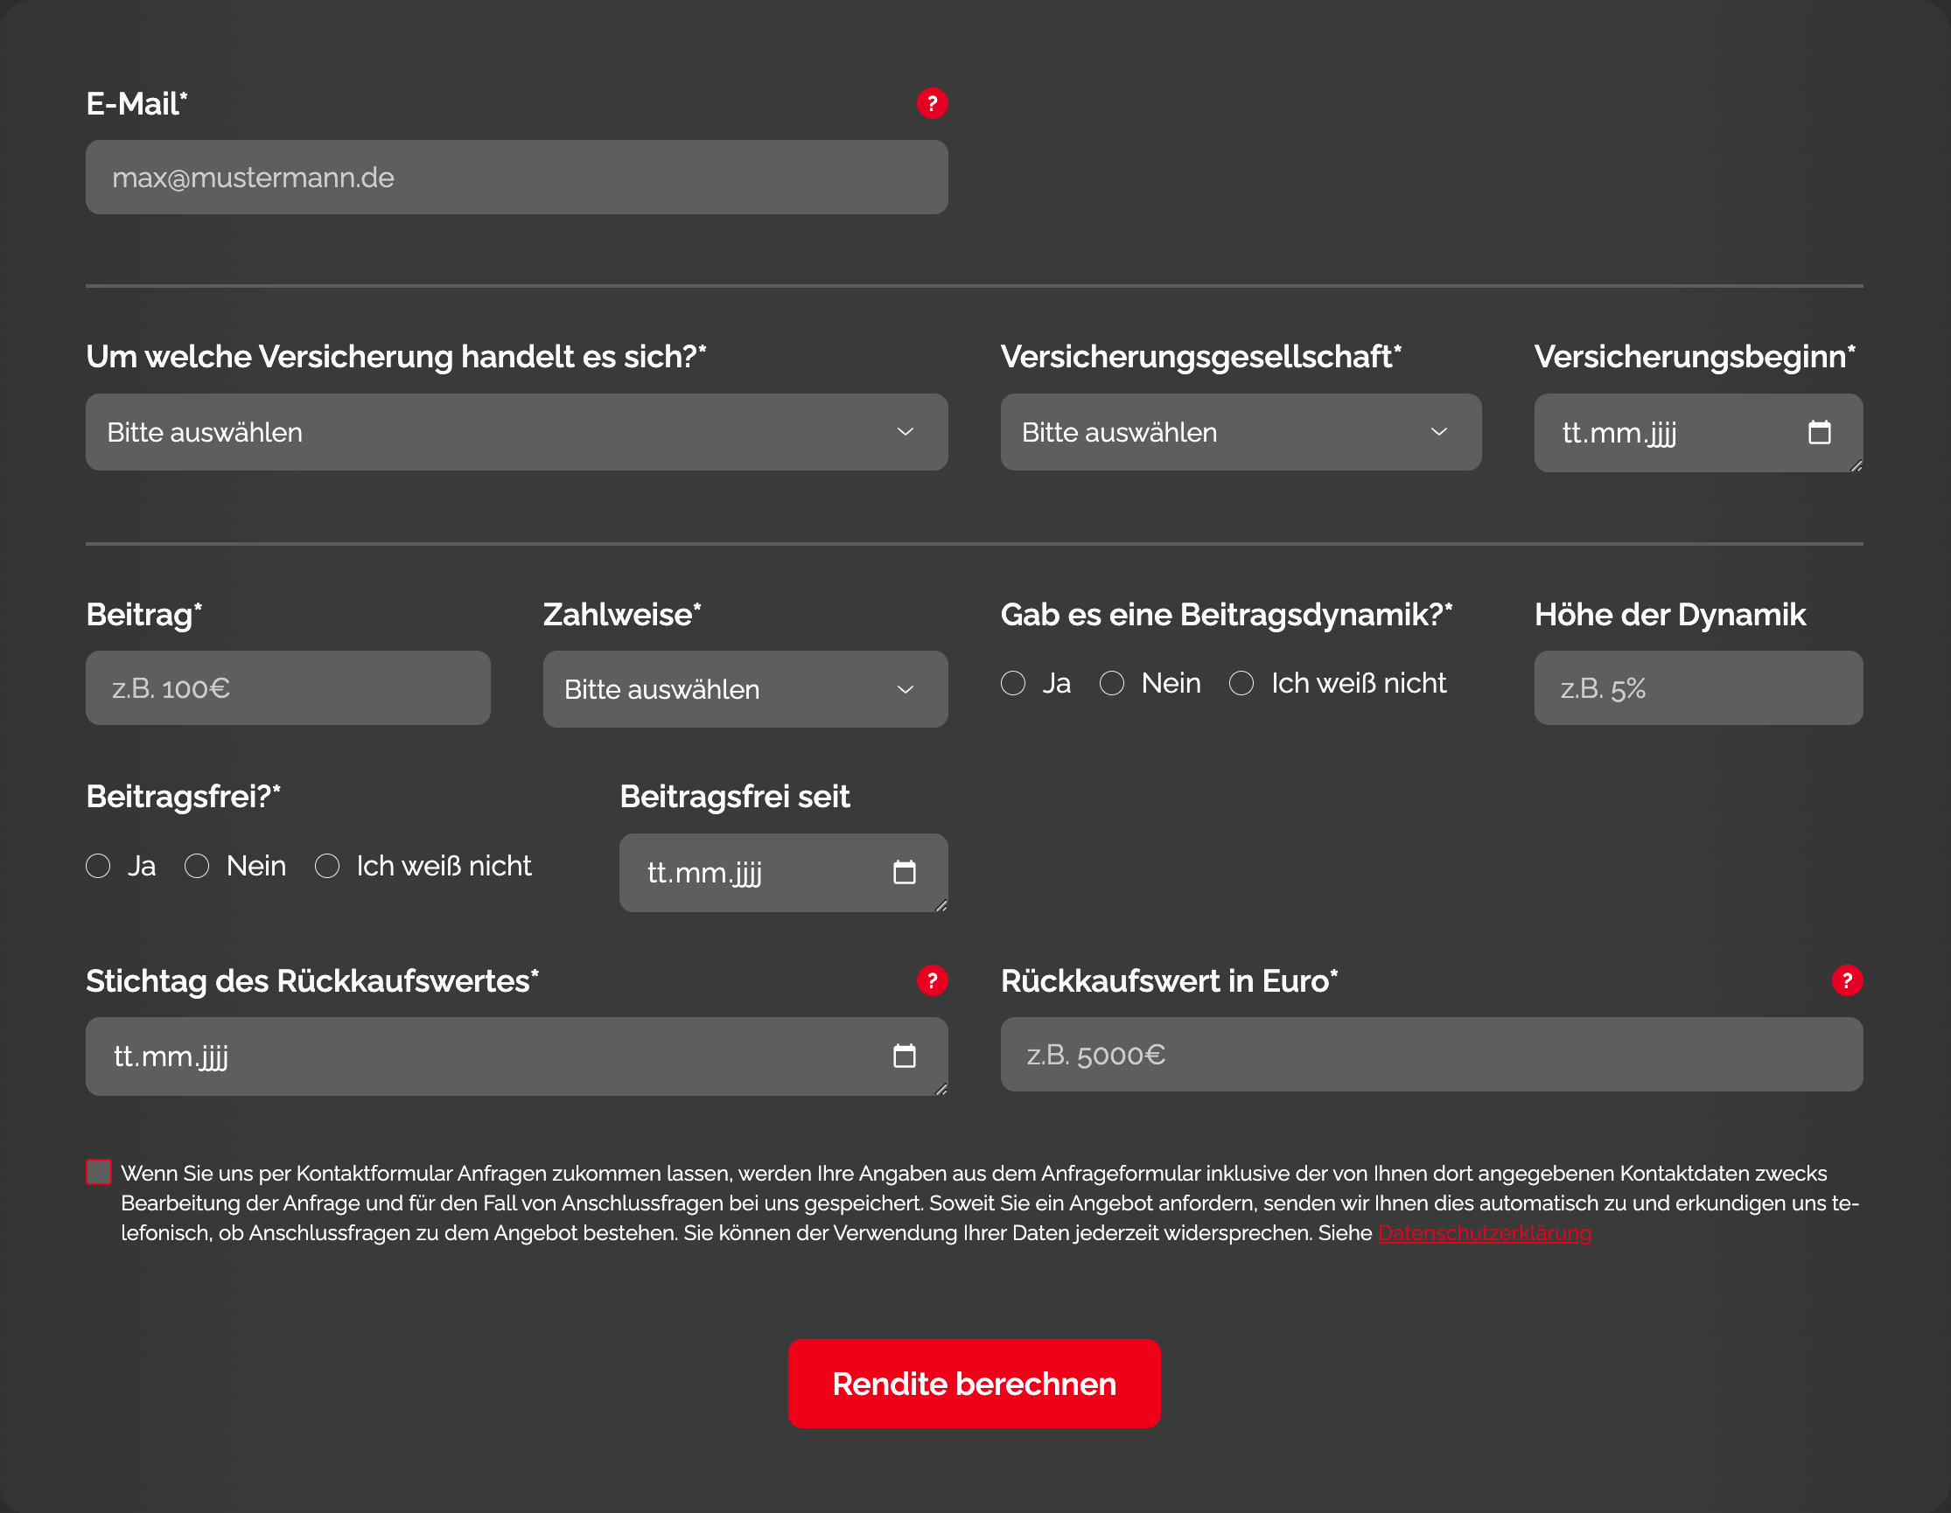Click the Rendite berechnen button

[x=974, y=1383]
